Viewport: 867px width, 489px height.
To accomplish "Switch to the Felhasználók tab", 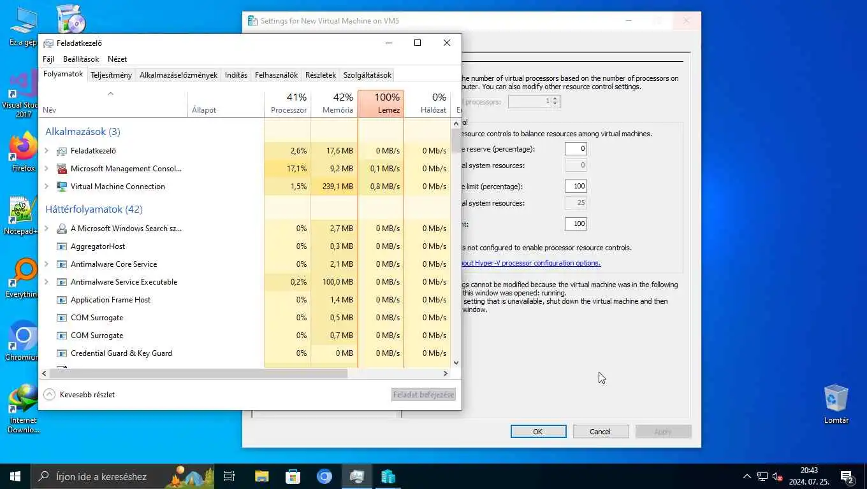I will coord(276,75).
